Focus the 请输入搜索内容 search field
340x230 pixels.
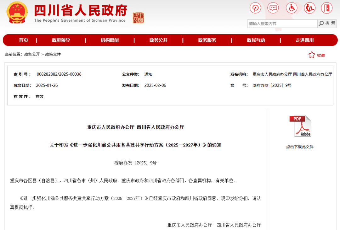282,24
